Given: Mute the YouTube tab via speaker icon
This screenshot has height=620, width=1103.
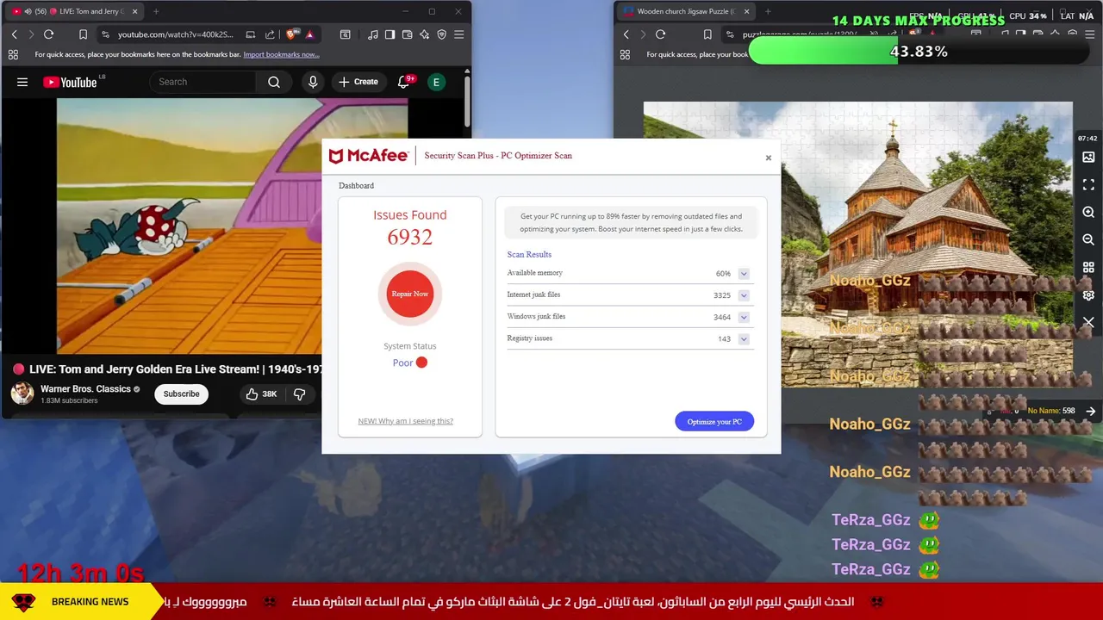Looking at the screenshot, I should pos(28,11).
